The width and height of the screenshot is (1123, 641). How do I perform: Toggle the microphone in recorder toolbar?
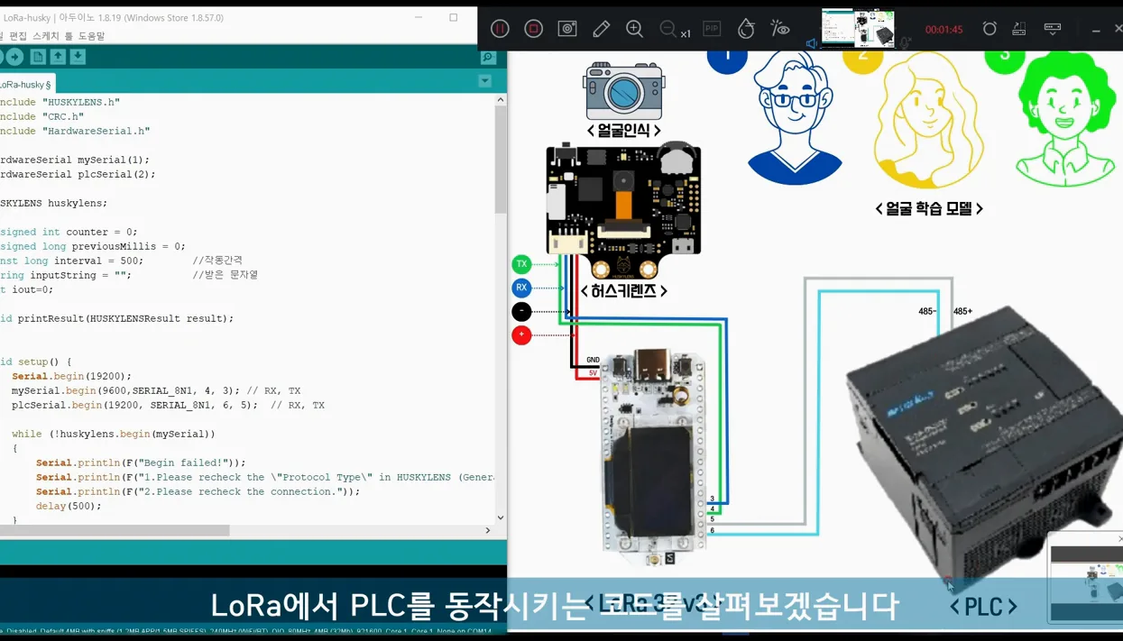tap(905, 43)
